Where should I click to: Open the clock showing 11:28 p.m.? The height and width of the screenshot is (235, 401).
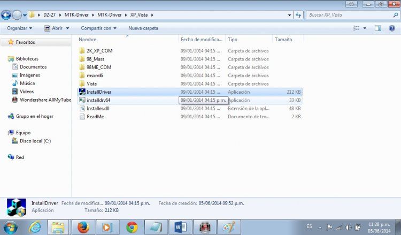pyautogui.click(x=379, y=228)
